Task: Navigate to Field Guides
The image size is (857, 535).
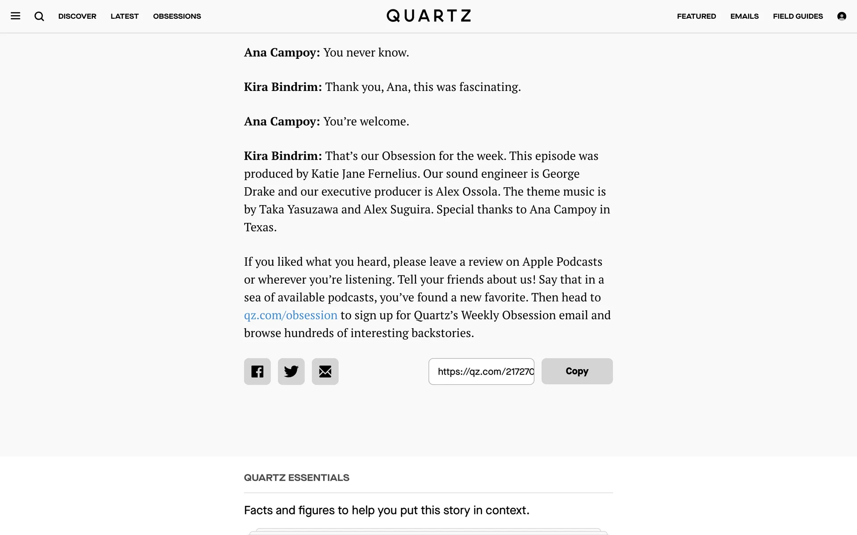Action: [x=798, y=16]
